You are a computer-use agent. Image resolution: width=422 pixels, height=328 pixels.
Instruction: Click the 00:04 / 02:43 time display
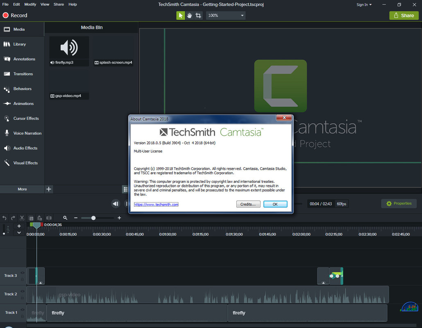coord(320,204)
